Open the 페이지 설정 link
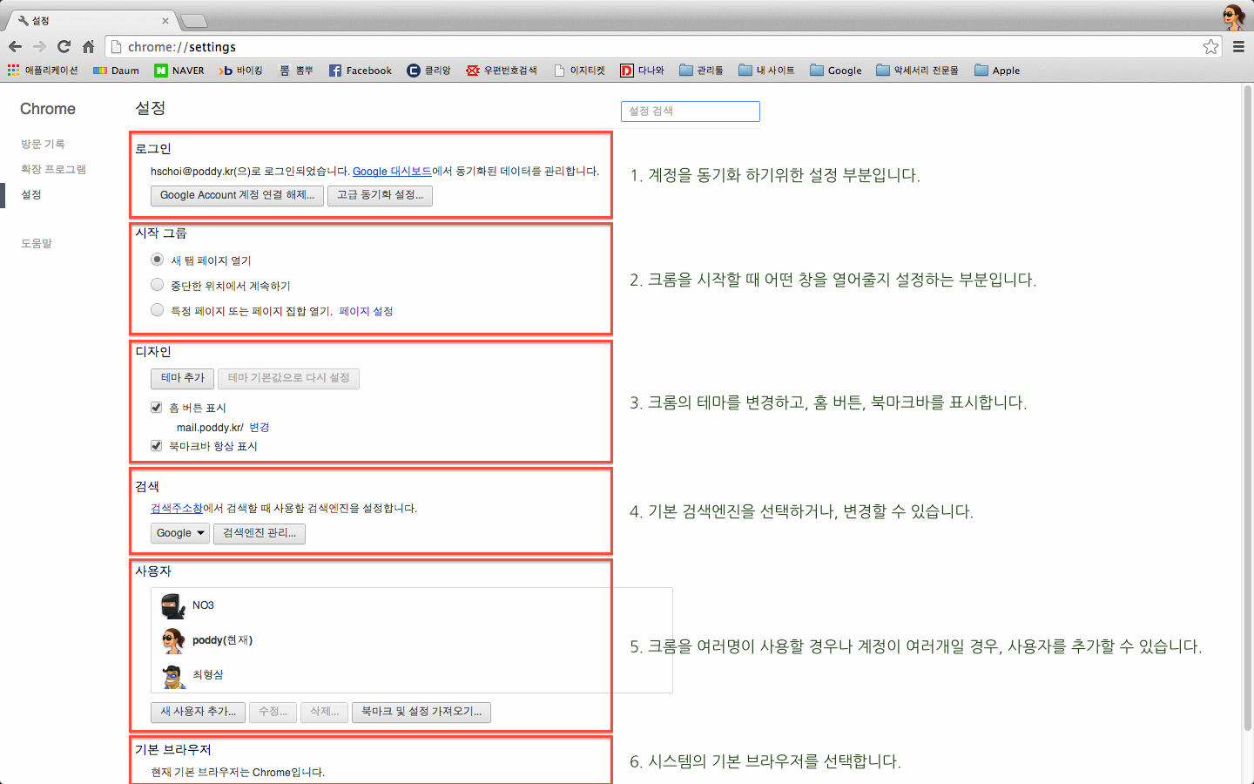The height and width of the screenshot is (784, 1254). pyautogui.click(x=366, y=311)
